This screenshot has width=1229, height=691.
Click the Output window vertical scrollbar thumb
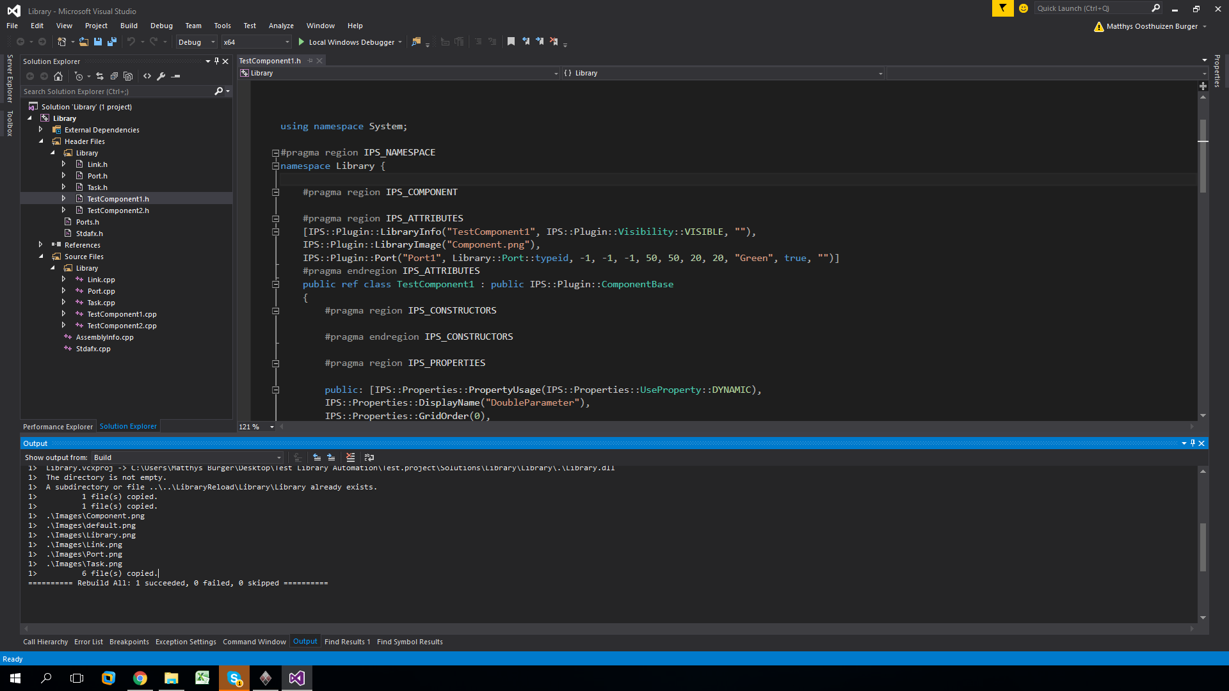pos(1203,547)
